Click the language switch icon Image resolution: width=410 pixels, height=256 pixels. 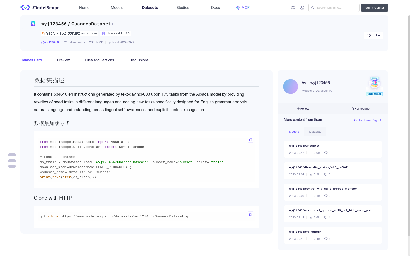pos(302,8)
